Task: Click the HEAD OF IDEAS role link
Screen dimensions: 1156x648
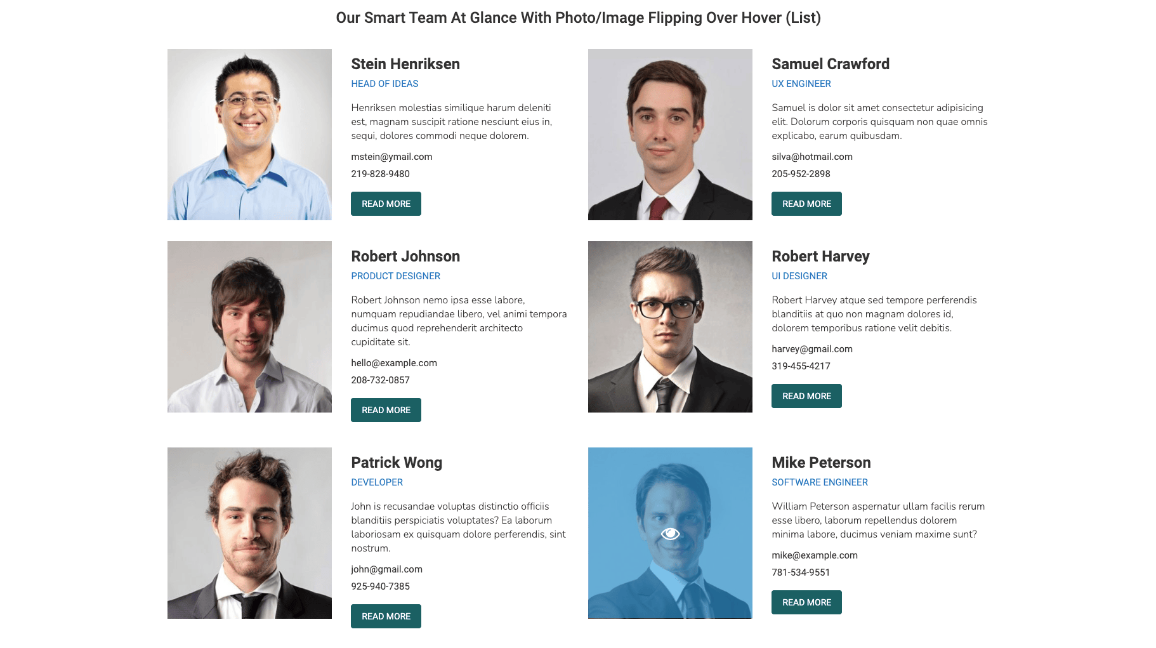Action: tap(384, 84)
